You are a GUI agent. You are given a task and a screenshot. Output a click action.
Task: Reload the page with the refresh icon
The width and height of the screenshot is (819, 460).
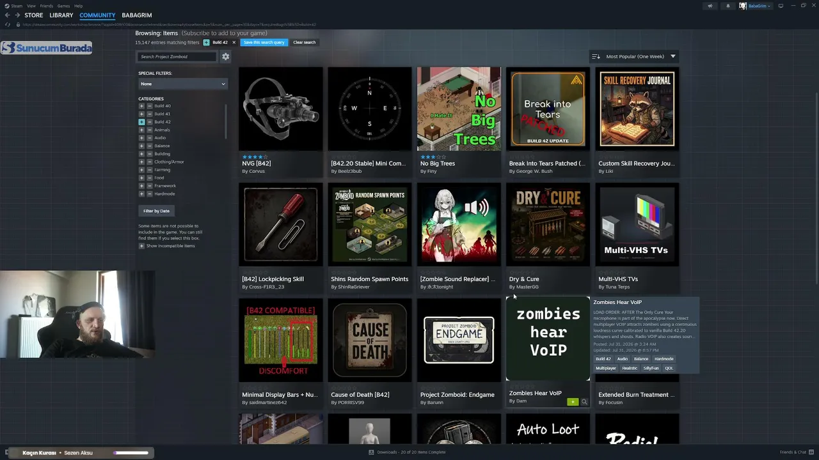pyautogui.click(x=7, y=25)
